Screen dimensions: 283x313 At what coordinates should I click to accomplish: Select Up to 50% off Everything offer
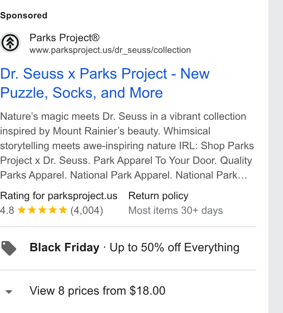tap(174, 248)
